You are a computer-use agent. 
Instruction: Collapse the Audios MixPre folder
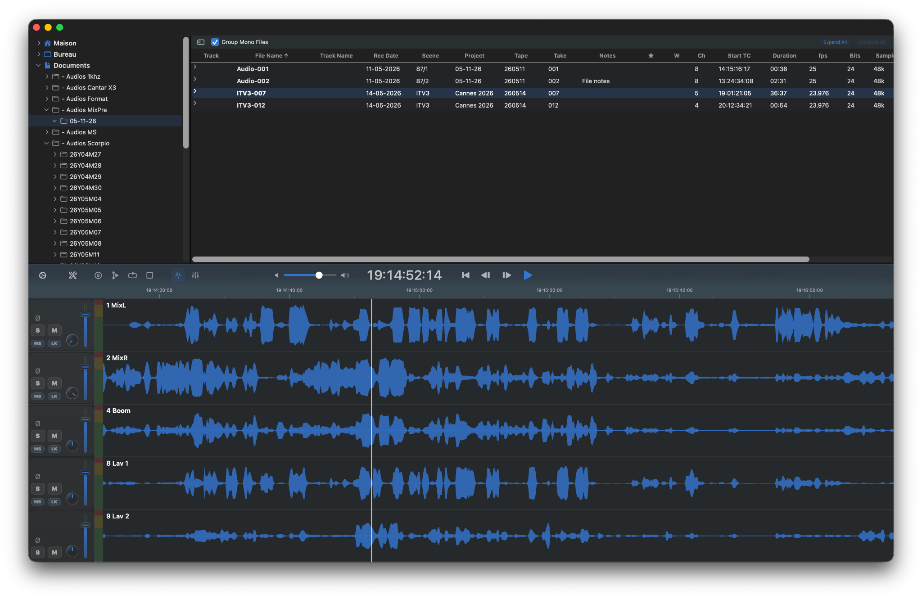[47, 110]
